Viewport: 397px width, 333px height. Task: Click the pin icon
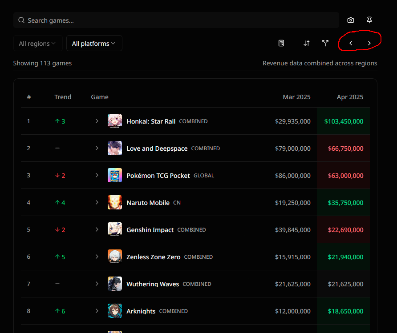(369, 20)
